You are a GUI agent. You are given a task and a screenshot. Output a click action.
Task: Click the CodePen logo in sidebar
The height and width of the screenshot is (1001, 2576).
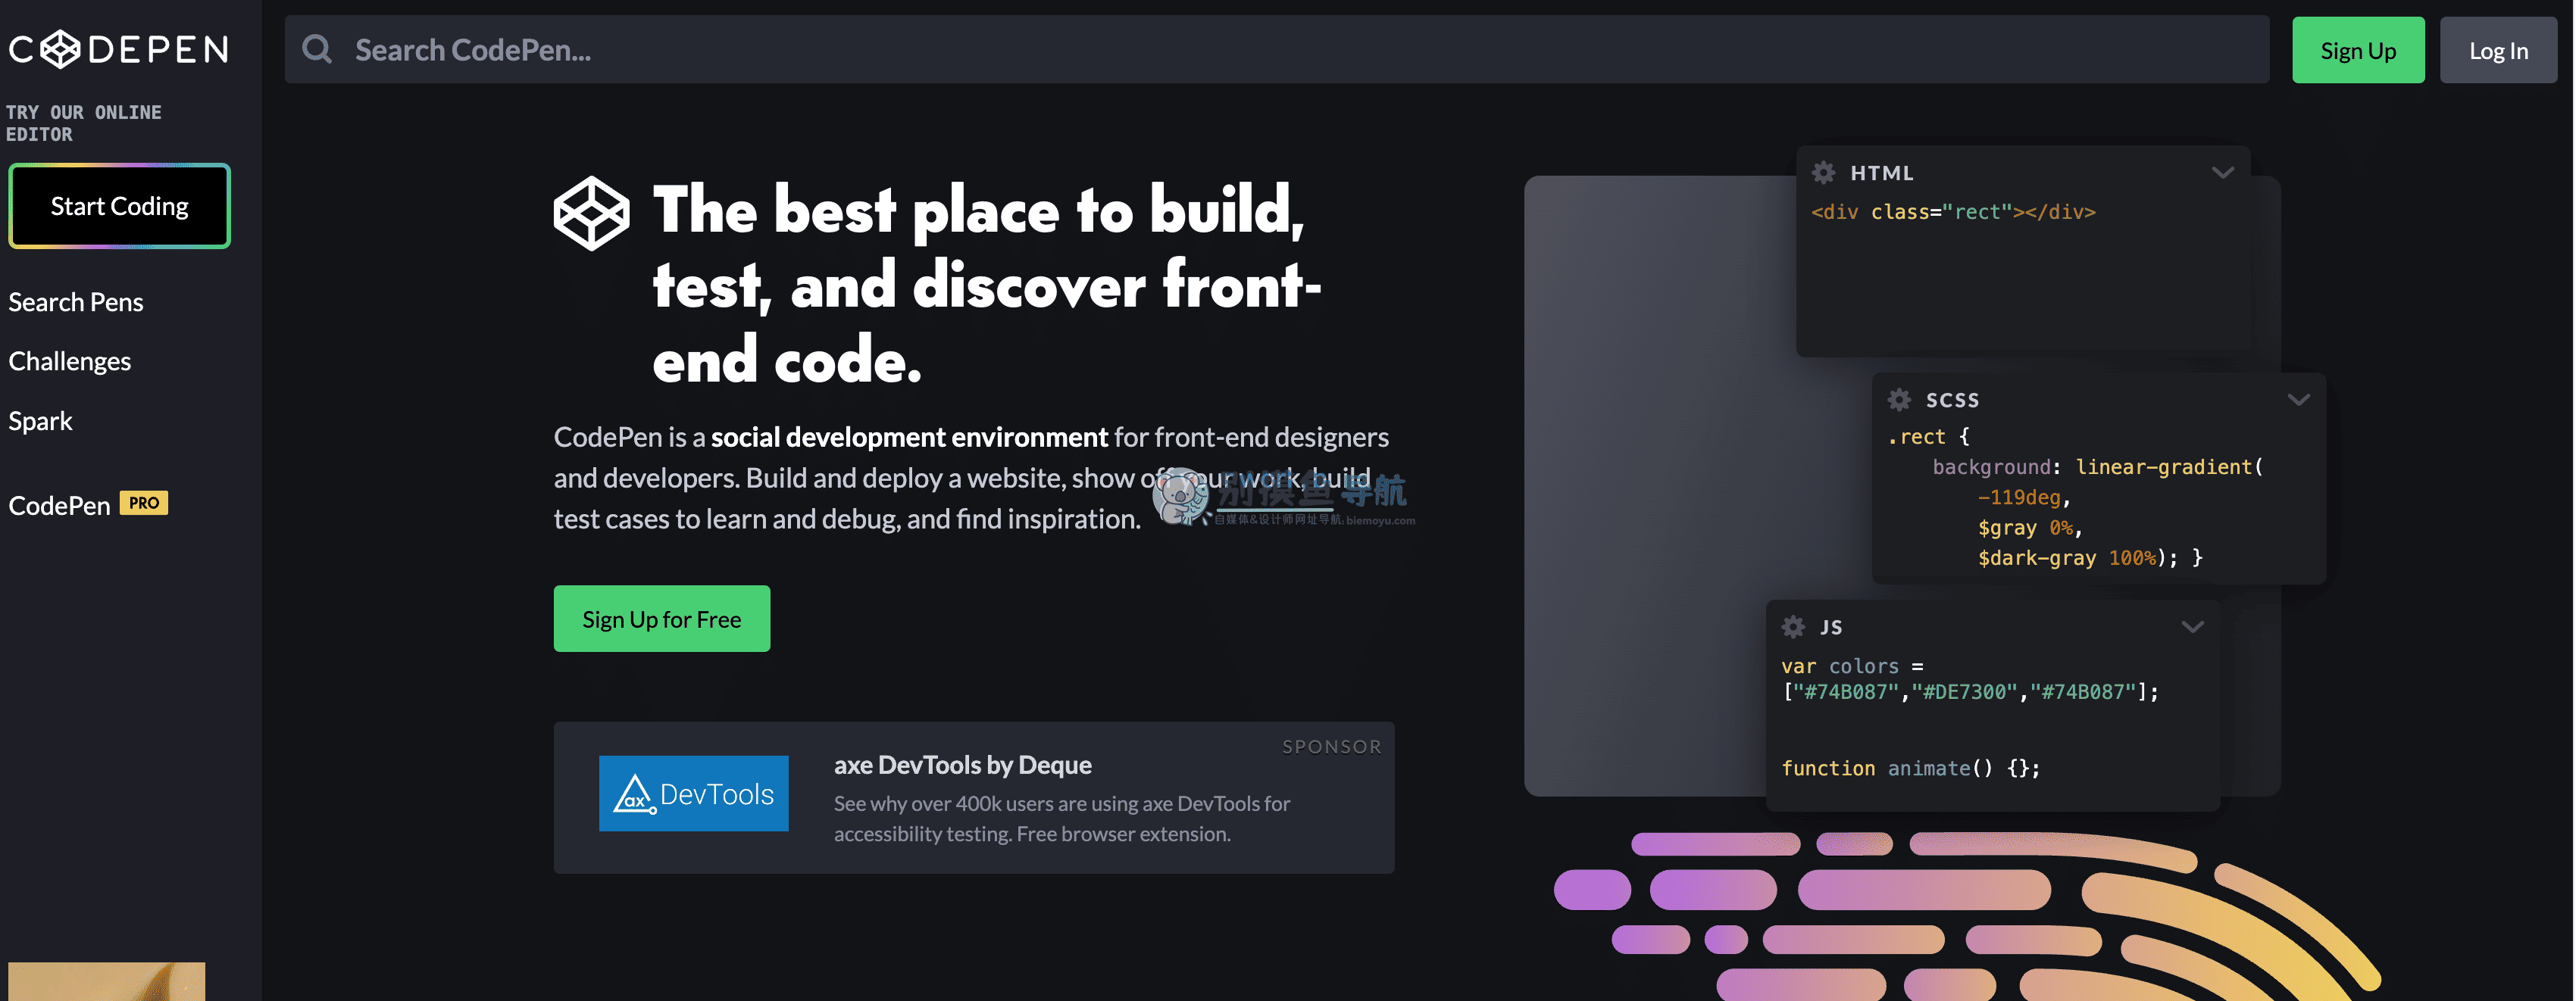tap(119, 49)
